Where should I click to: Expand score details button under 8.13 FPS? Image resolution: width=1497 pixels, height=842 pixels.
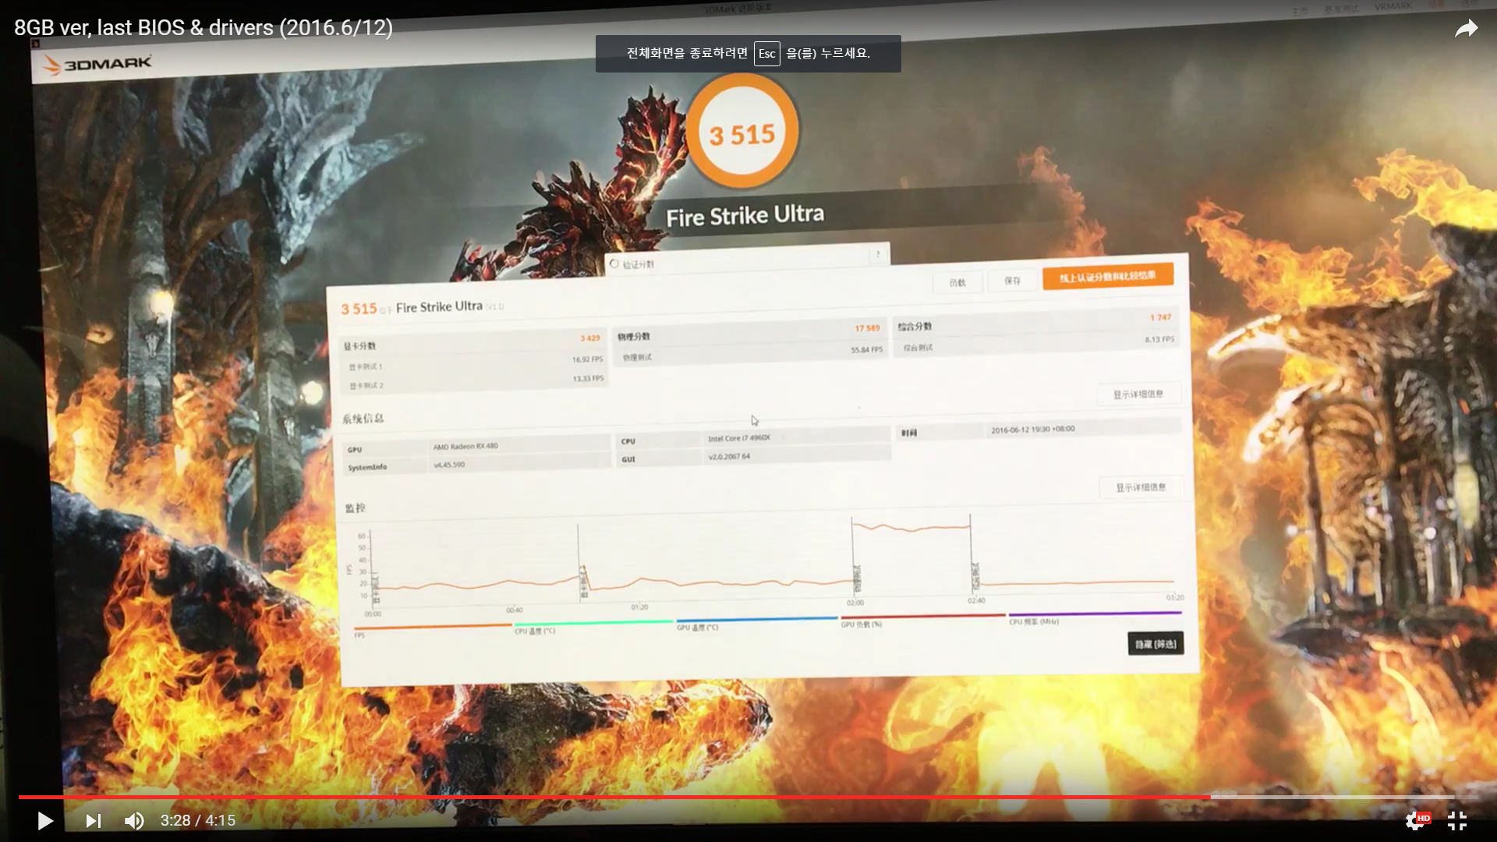point(1138,394)
